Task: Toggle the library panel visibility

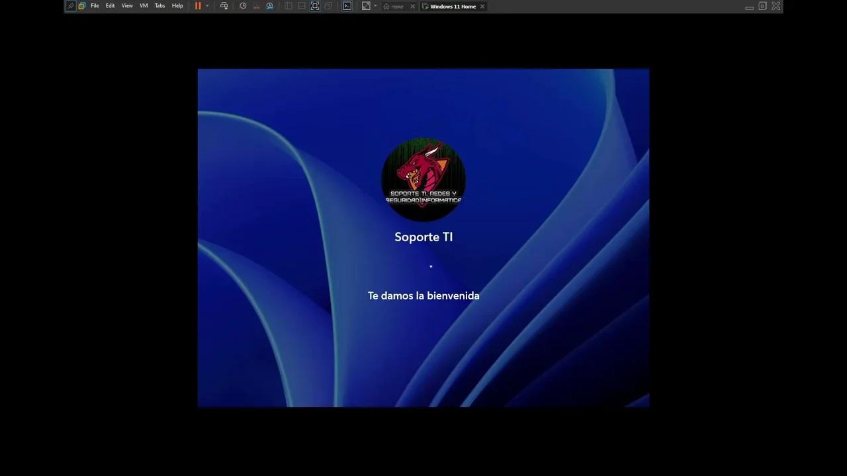Action: 289,6
